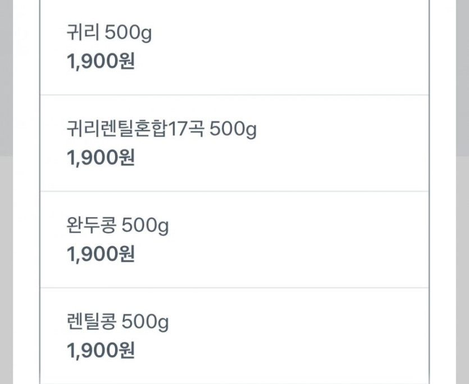Click the 귀리 500g product name text
The height and width of the screenshot is (384, 469).
[x=109, y=34]
